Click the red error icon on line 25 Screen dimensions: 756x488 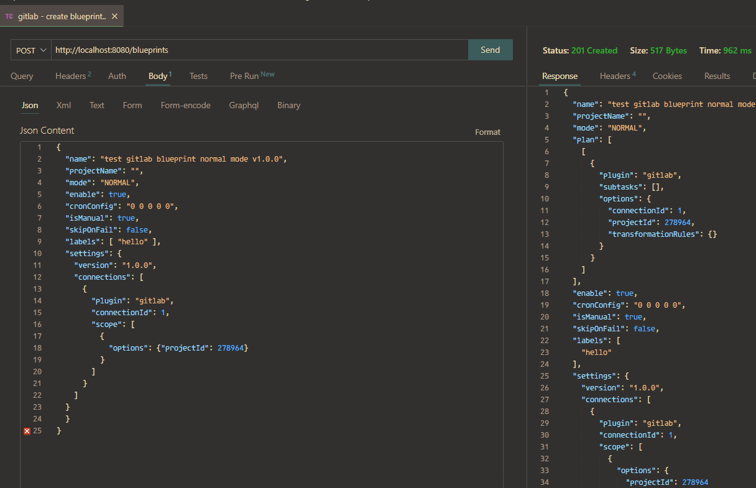coord(27,431)
